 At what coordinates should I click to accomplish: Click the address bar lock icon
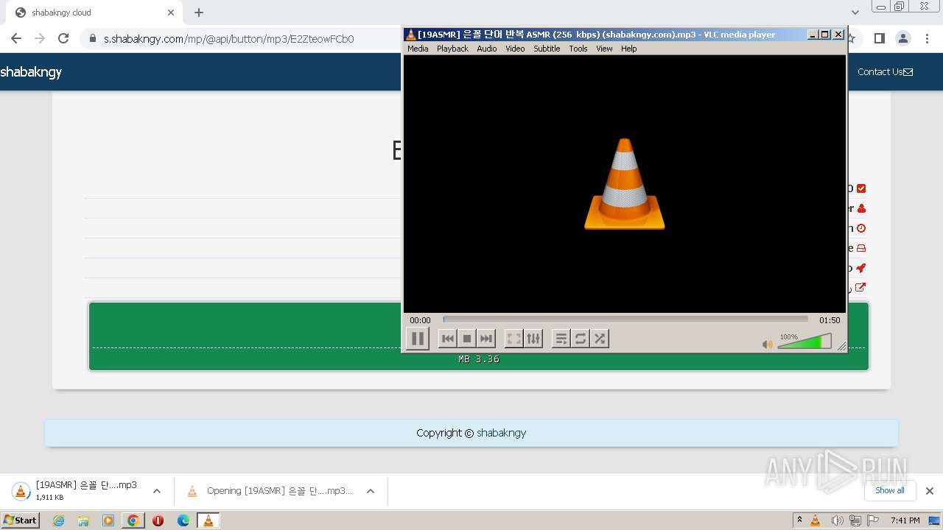click(93, 38)
